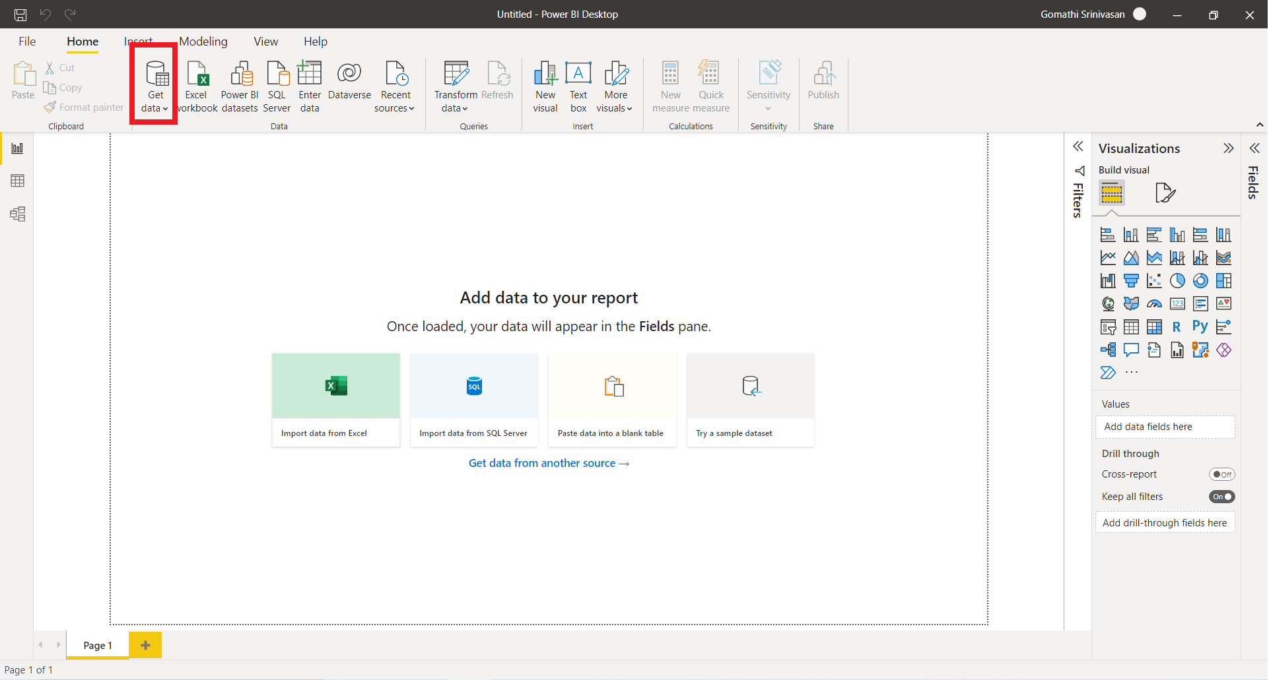The height and width of the screenshot is (680, 1269).
Task: Switch to Model view in left sidebar
Action: click(x=18, y=214)
